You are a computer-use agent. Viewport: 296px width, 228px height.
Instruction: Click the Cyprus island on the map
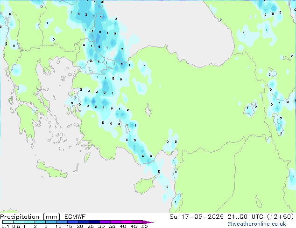click(x=144, y=185)
